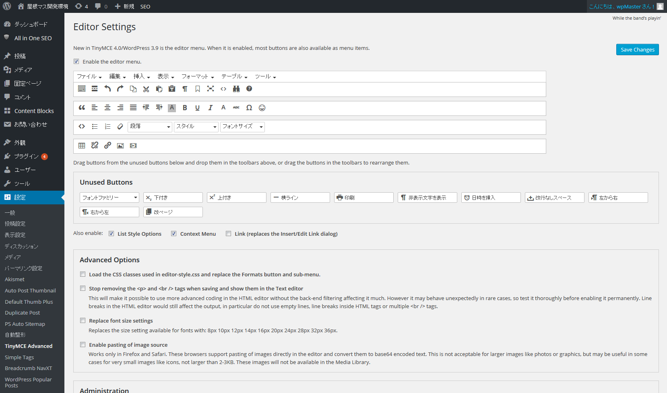The image size is (667, 393).
Task: Expand the ファイル editor menu
Action: [89, 76]
